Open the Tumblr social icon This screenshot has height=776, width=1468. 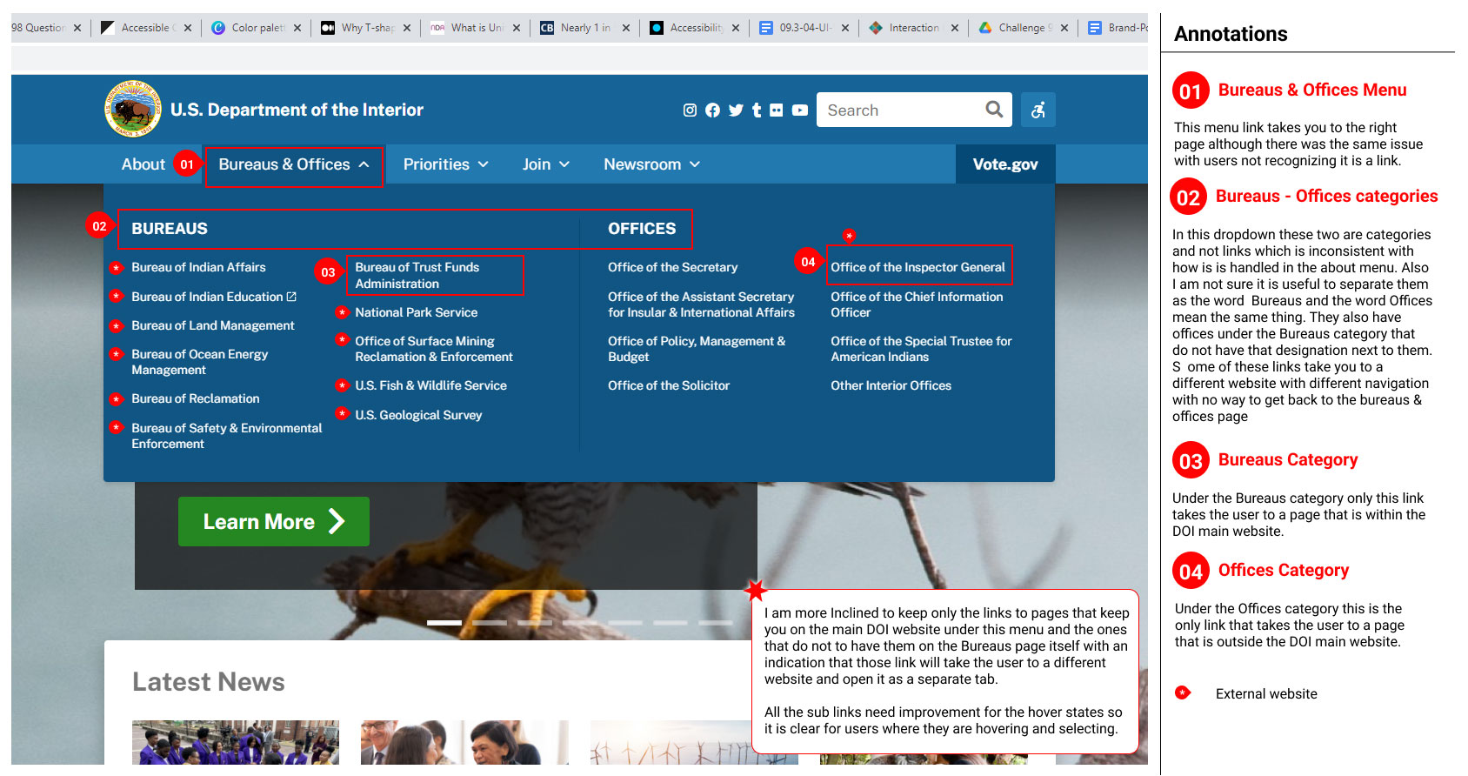[757, 110]
